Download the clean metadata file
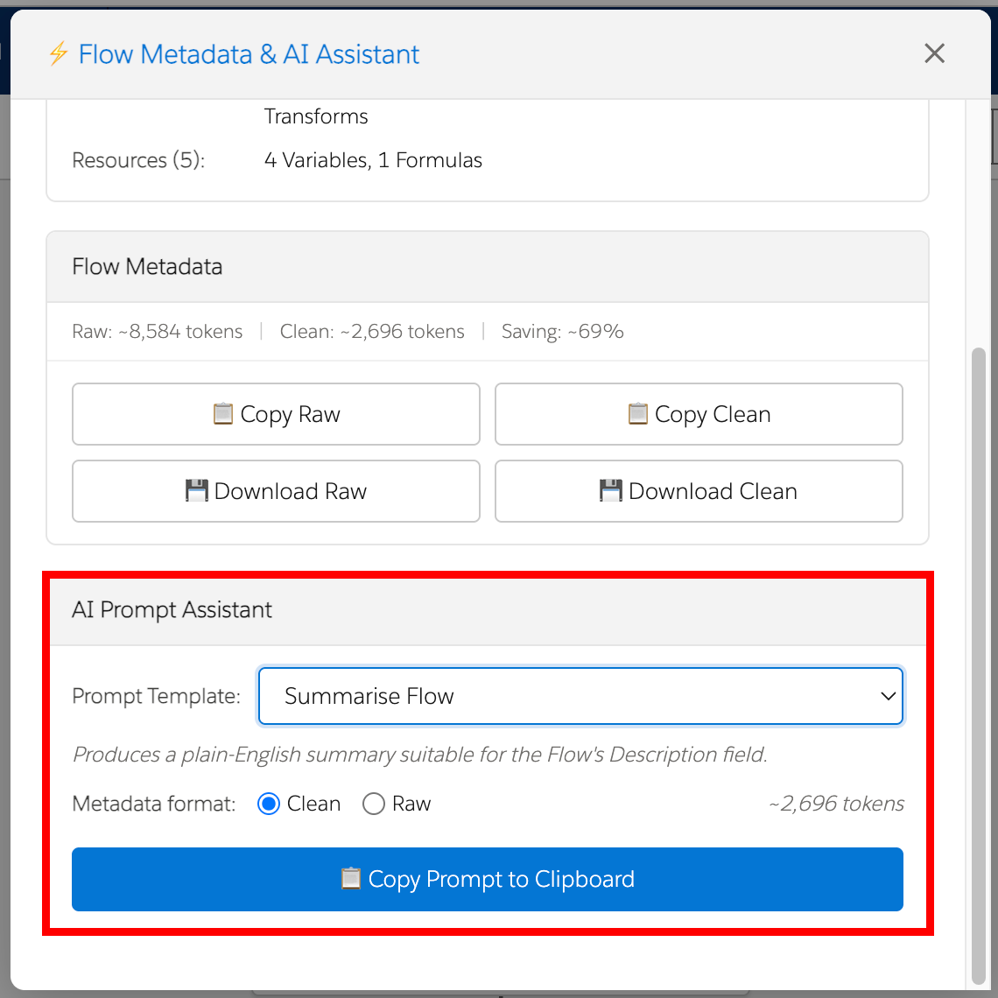998x998 pixels. 698,490
